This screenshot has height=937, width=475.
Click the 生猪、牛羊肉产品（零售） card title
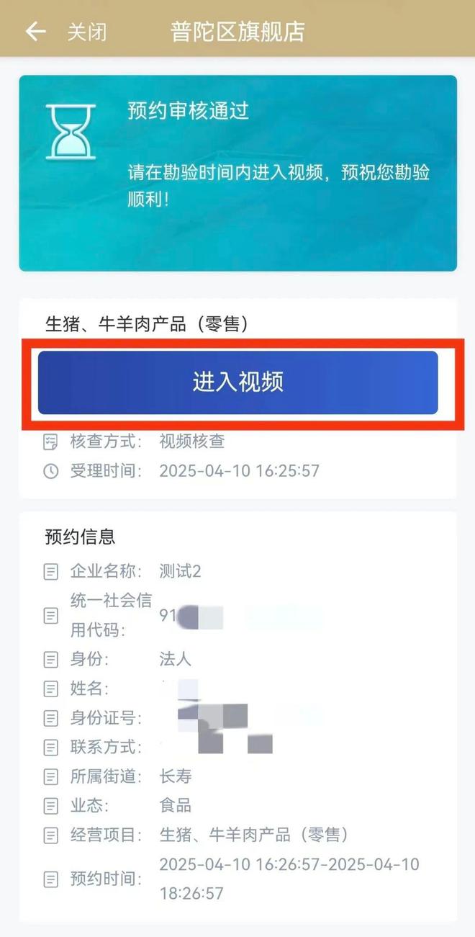pos(148,325)
